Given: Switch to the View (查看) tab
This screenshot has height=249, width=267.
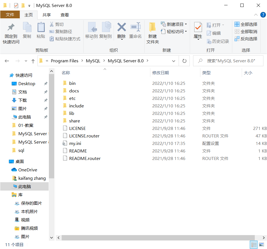Looking at the screenshot, I should (x=65, y=15).
